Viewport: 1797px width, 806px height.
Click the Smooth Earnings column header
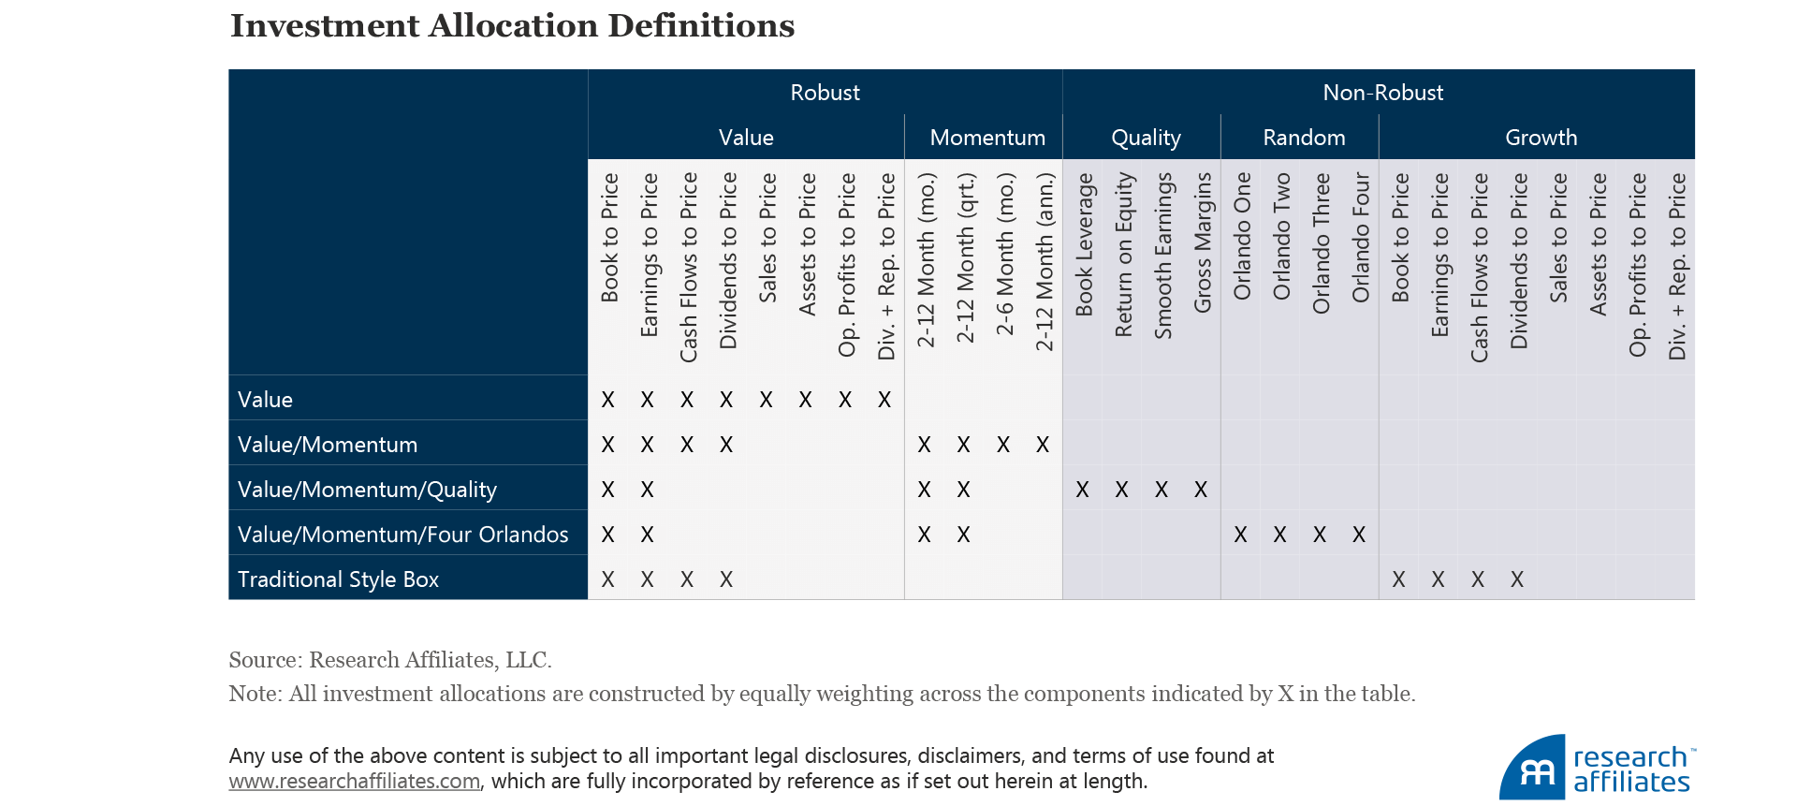coord(1162,256)
